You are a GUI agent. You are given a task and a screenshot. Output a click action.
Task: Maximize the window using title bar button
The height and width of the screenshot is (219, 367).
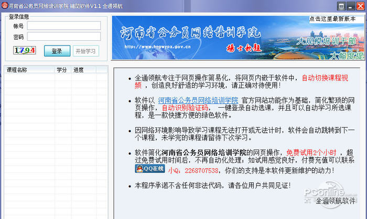coord(341,6)
